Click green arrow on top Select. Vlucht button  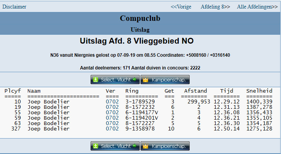point(135,80)
